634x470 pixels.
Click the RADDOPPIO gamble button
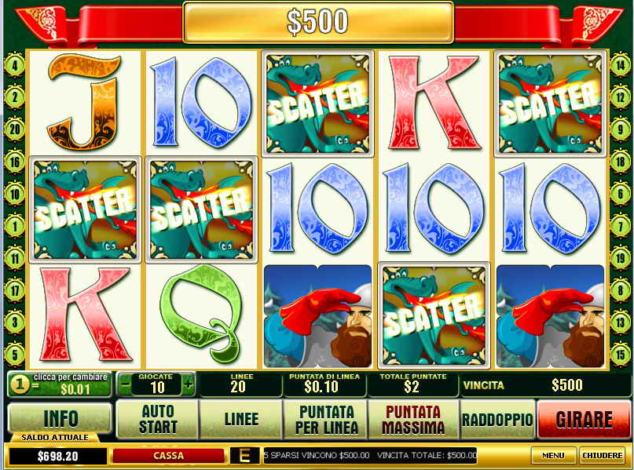coord(497,420)
